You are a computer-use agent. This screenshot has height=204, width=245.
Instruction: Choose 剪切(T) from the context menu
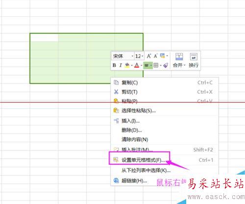165,92
